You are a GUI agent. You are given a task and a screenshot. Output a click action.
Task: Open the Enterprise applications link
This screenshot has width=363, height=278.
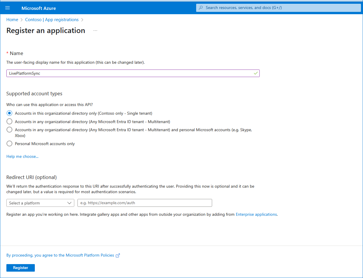click(x=256, y=215)
